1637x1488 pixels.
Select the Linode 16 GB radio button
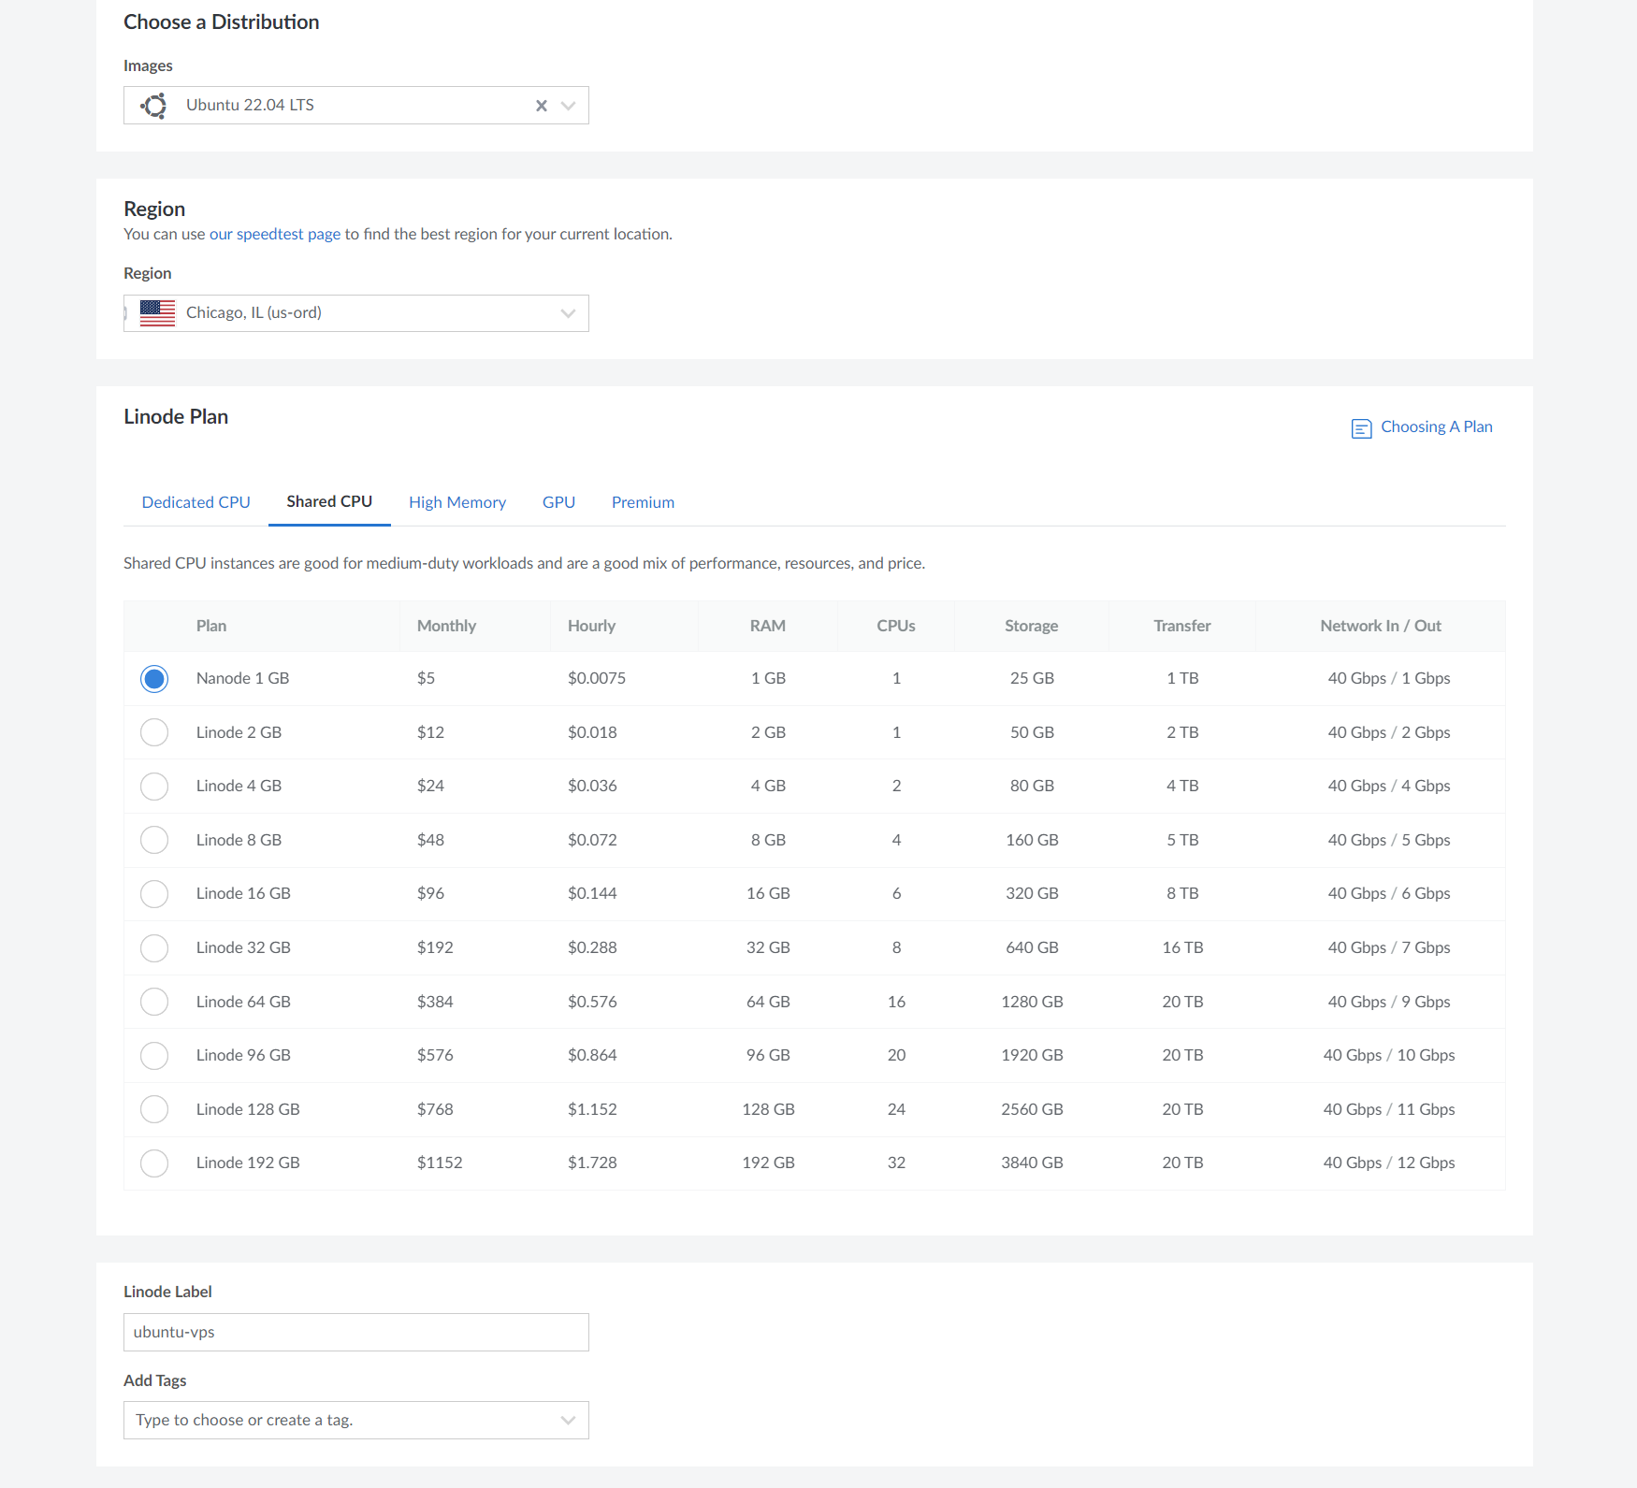coord(154,893)
